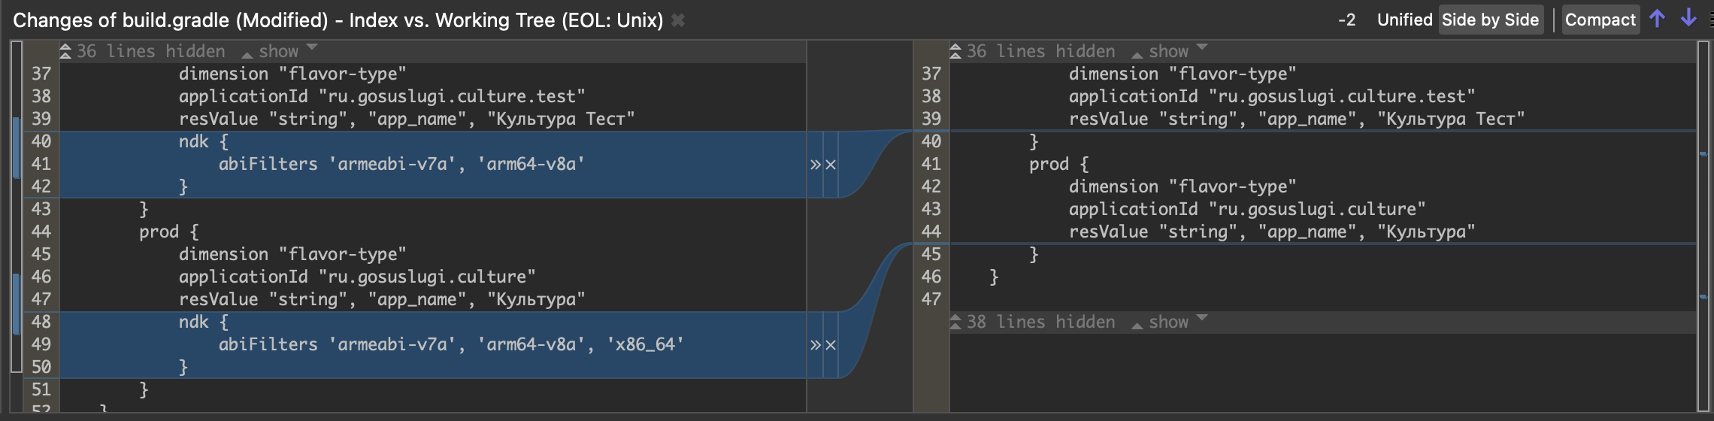Click double-arrow icon beside left '36 lines hidden'
Image resolution: width=1714 pixels, height=421 pixels.
(65, 51)
